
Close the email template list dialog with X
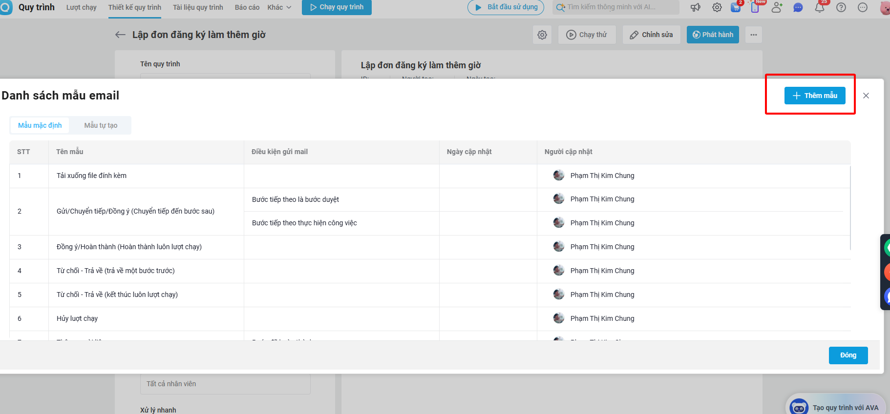click(866, 96)
